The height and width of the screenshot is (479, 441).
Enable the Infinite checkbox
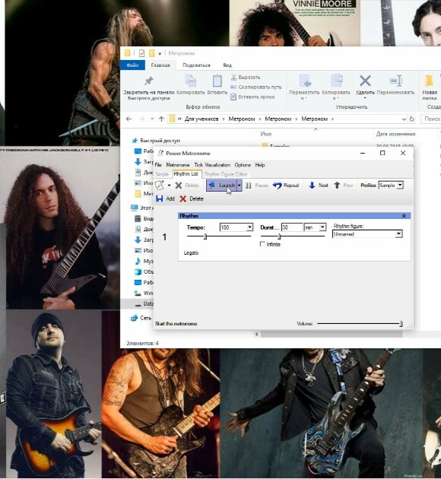262,244
